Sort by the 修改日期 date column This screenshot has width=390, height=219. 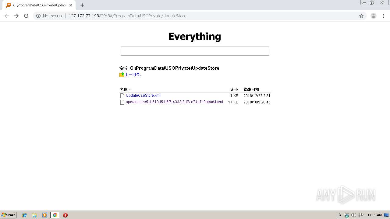point(251,89)
